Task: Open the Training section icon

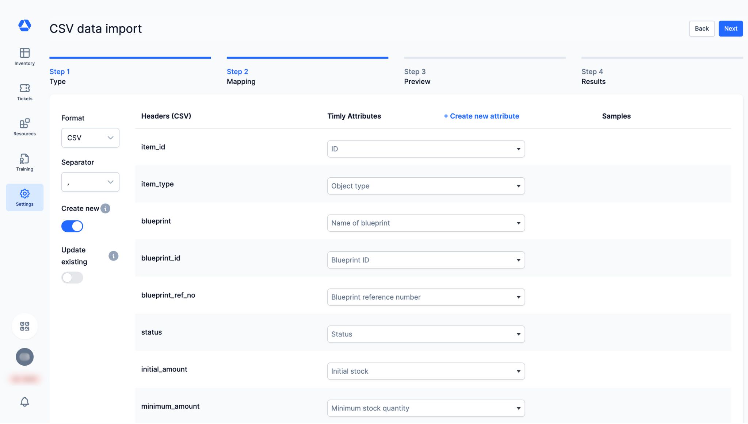Action: pos(24,162)
